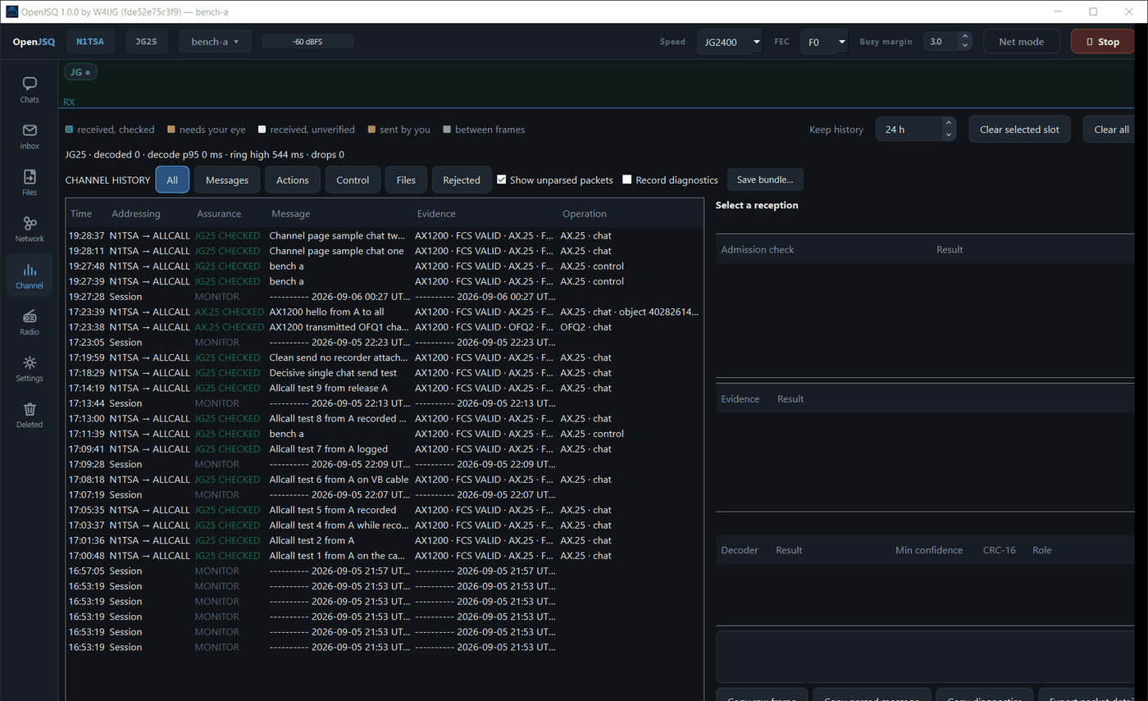Image resolution: width=1148 pixels, height=701 pixels.
Task: Select row 'Allcall test 2 from A'
Action: pos(385,540)
